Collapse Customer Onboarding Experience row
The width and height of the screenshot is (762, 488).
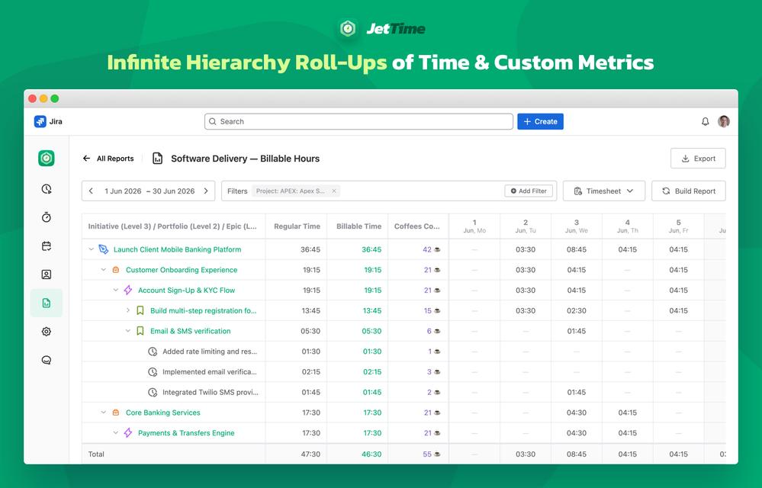click(x=103, y=269)
